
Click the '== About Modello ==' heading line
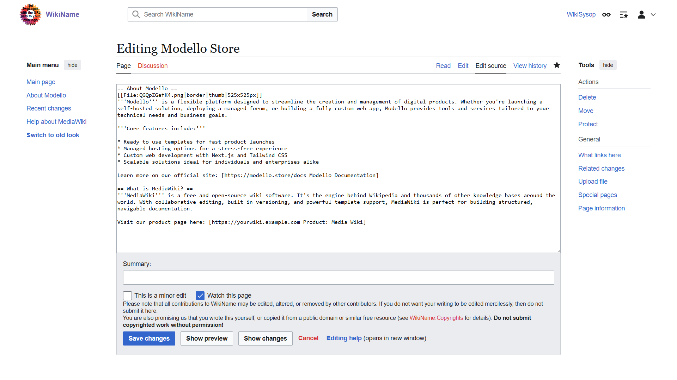tap(147, 88)
